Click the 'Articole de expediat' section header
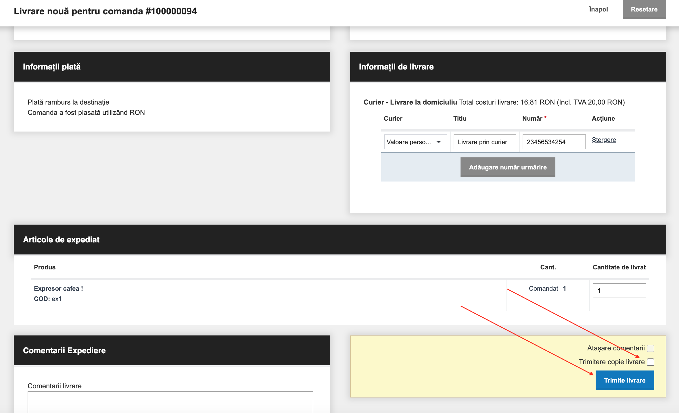 point(340,240)
